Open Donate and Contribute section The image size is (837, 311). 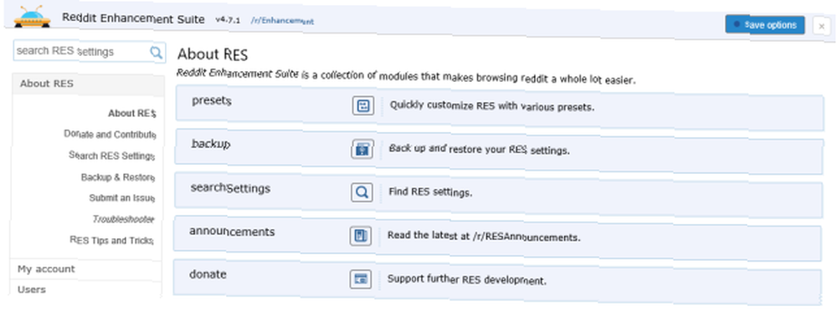(110, 135)
